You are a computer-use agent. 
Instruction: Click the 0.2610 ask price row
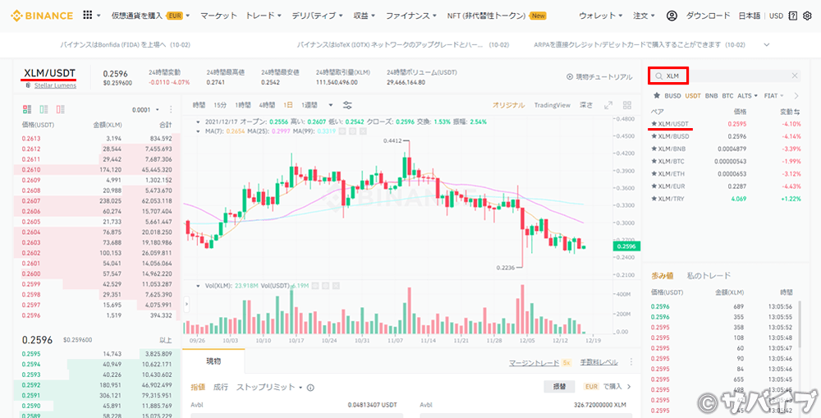[97, 170]
